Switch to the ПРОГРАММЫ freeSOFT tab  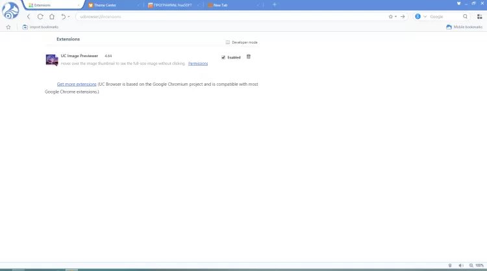pos(172,5)
